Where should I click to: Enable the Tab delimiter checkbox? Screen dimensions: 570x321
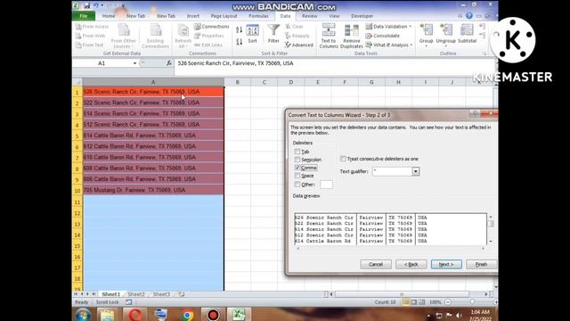coord(297,152)
